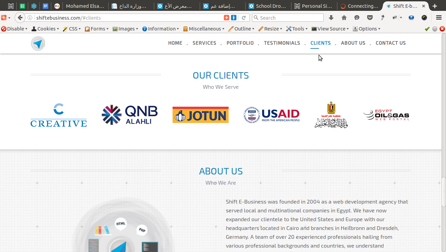Open the Images dropdown menu
The width and height of the screenshot is (446, 252).
pos(125,29)
